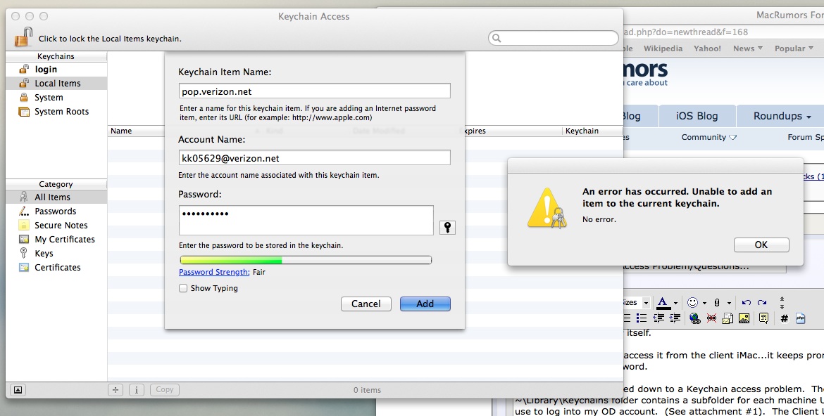824x416 pixels.
Task: Open Password Assistant via the key icon
Action: [x=447, y=227]
